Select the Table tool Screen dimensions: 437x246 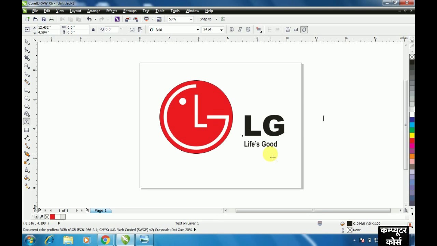[27, 130]
